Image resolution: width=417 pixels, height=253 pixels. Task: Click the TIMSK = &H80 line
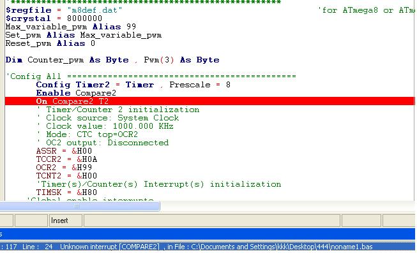click(67, 192)
